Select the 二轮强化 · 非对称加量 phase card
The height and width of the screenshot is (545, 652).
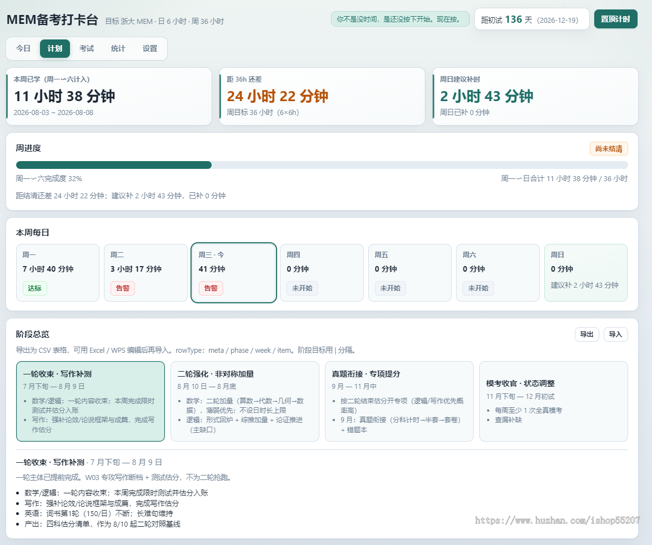[245, 401]
